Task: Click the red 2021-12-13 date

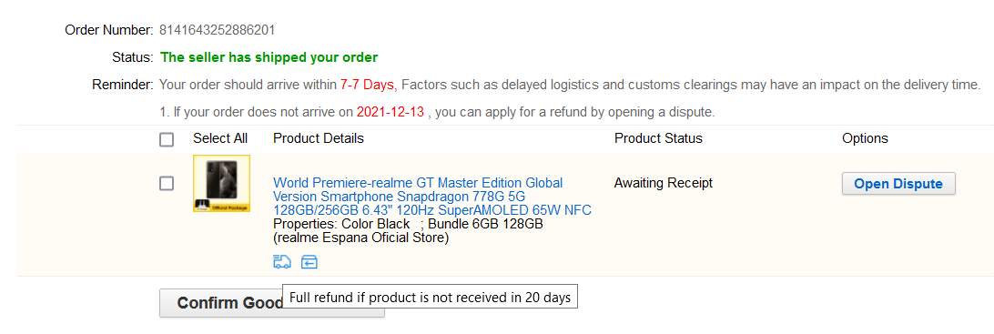Action: point(390,113)
